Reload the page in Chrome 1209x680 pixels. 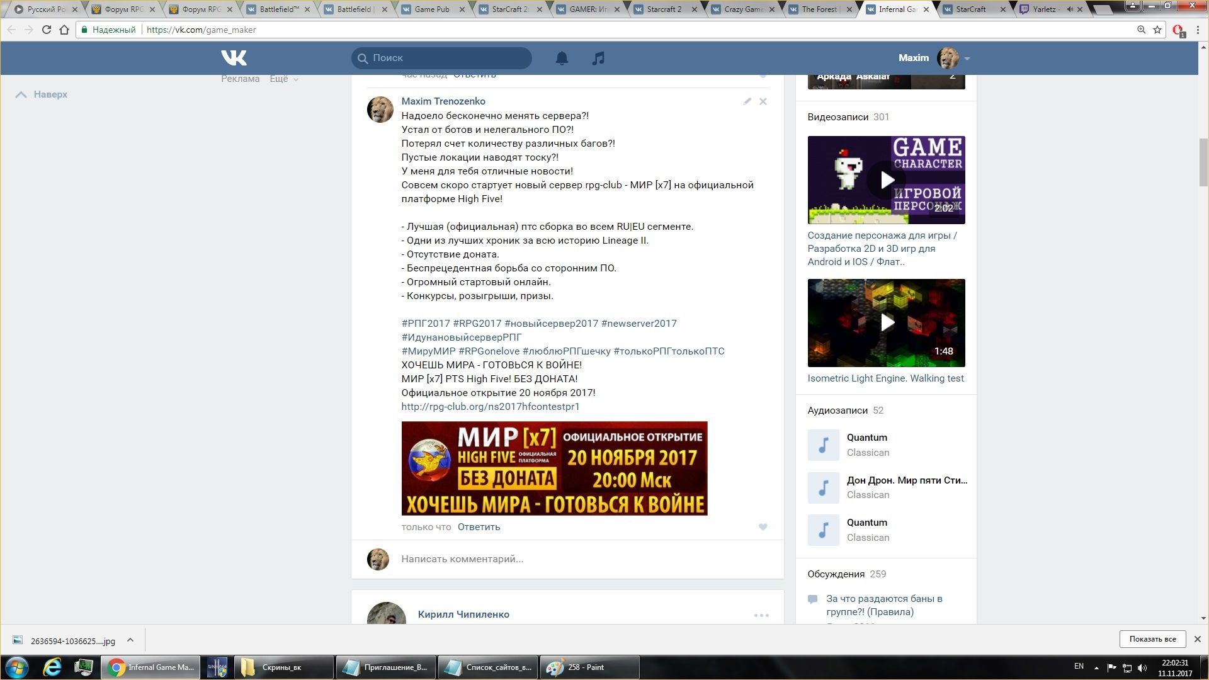coord(46,30)
